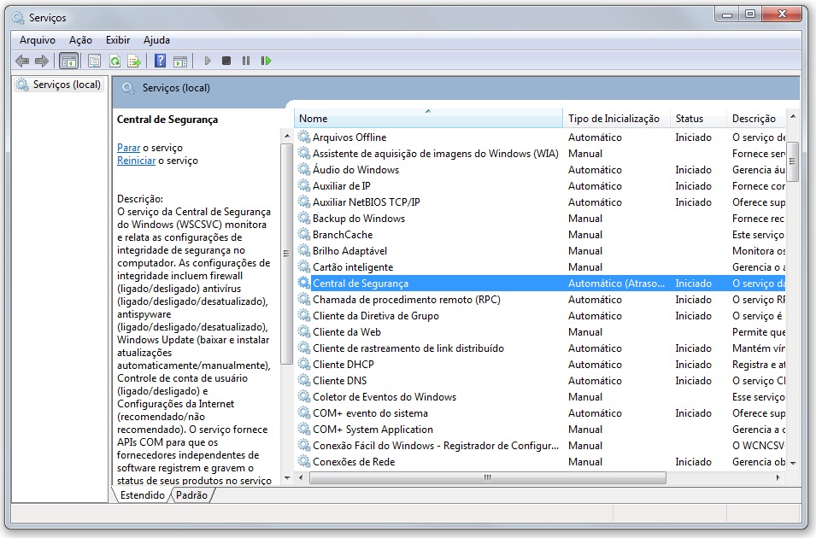
Task: Click the description pane scroll-down arrow
Action: (x=287, y=477)
